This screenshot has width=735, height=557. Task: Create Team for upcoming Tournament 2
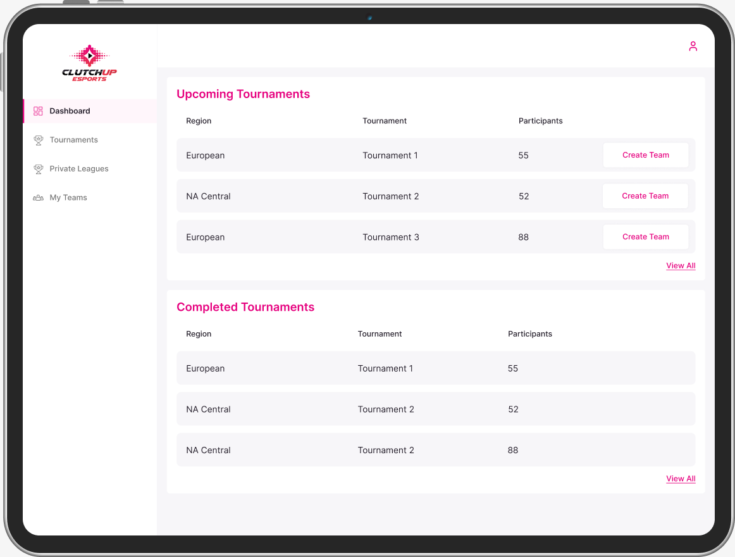645,196
